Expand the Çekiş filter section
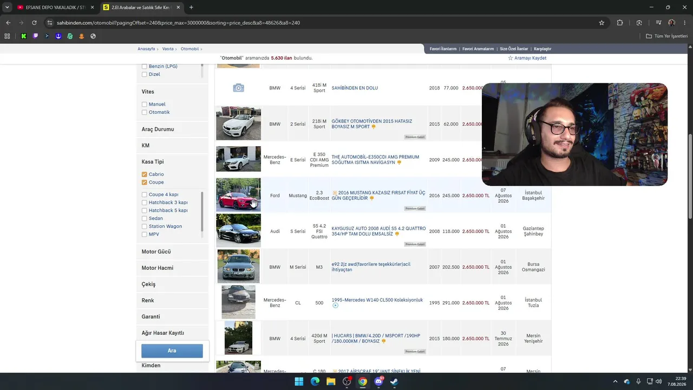This screenshot has width=693, height=390. point(172,284)
